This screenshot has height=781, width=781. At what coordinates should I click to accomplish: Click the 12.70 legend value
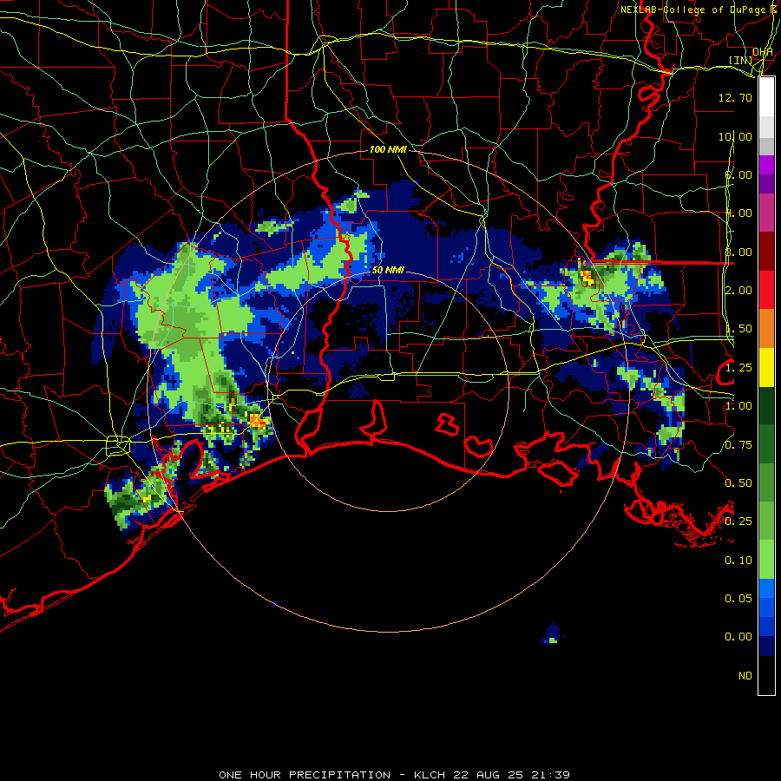click(x=735, y=97)
